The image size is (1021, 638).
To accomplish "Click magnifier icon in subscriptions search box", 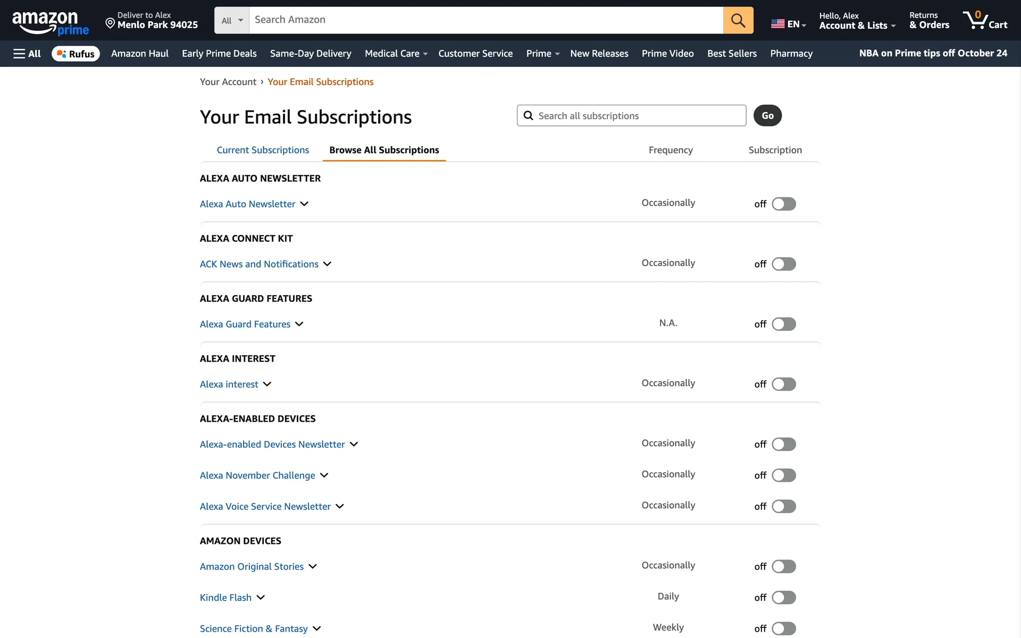I will point(528,115).
